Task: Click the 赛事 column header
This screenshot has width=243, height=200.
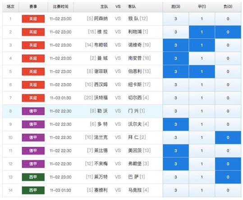Action: (x=33, y=7)
